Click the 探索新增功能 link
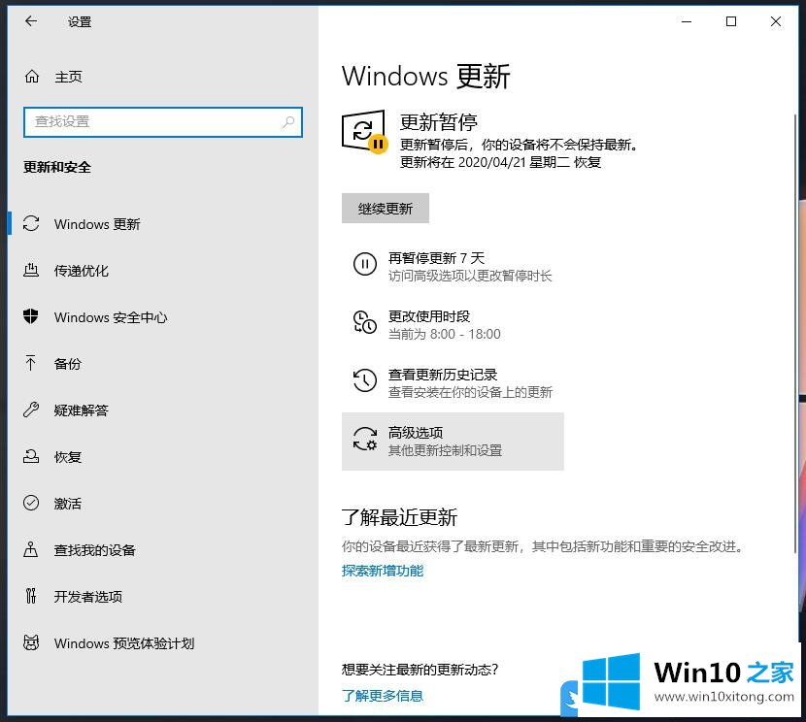Viewport: 806px width, 722px height. click(x=383, y=571)
